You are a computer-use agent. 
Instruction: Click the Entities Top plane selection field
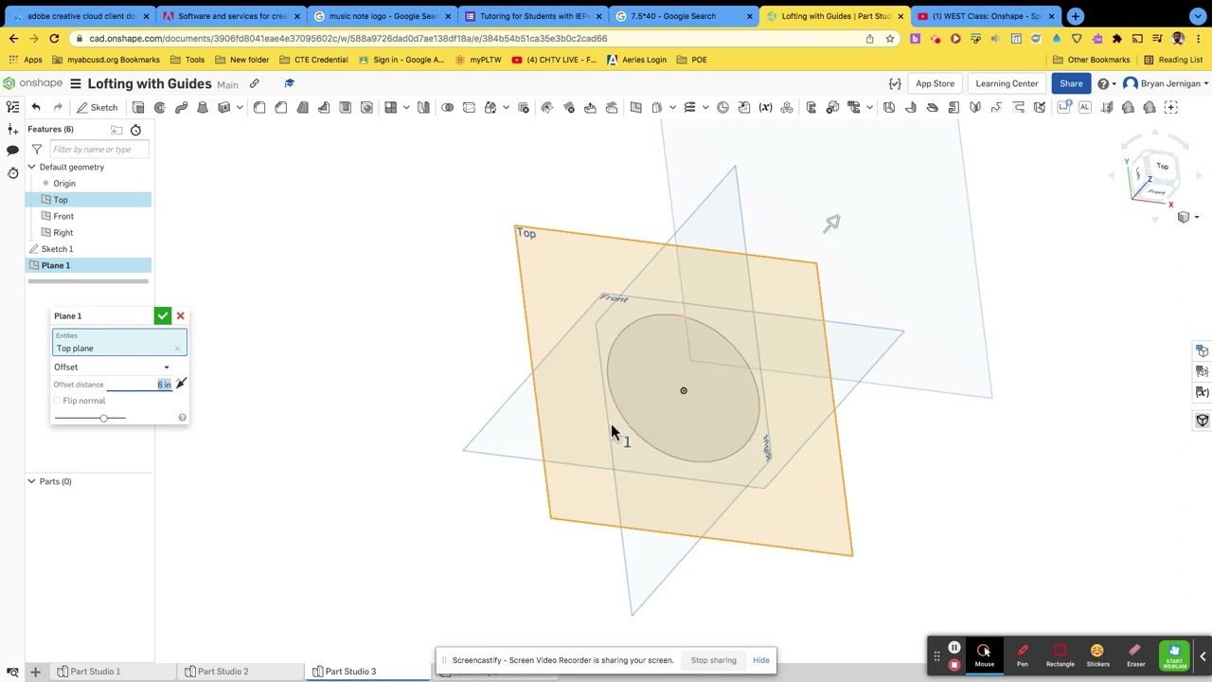point(119,344)
